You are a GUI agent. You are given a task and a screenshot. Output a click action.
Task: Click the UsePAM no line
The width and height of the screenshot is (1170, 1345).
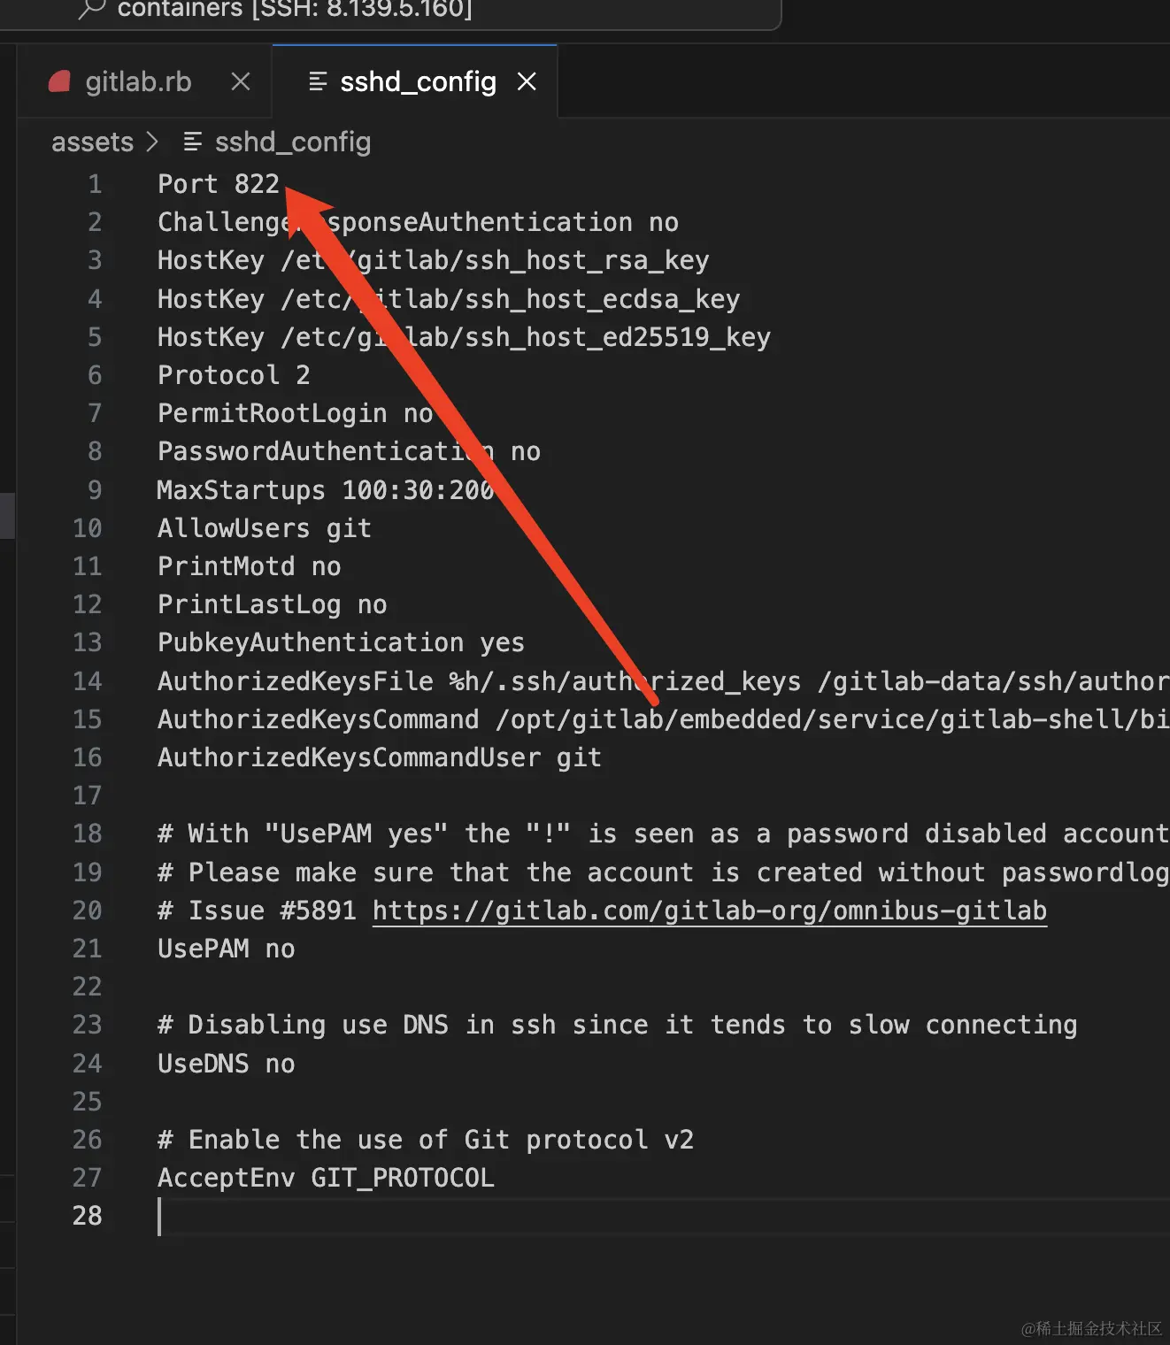(x=227, y=949)
